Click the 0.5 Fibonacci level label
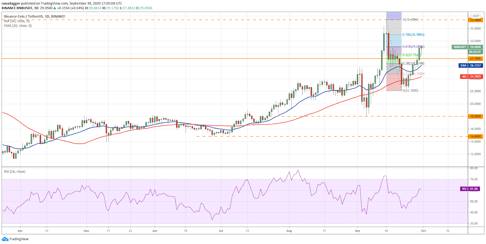This screenshot has height=244, width=486. (x=411, y=55)
